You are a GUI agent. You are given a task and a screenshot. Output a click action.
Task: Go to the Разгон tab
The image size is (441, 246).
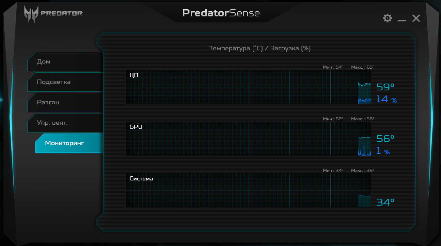coord(65,103)
